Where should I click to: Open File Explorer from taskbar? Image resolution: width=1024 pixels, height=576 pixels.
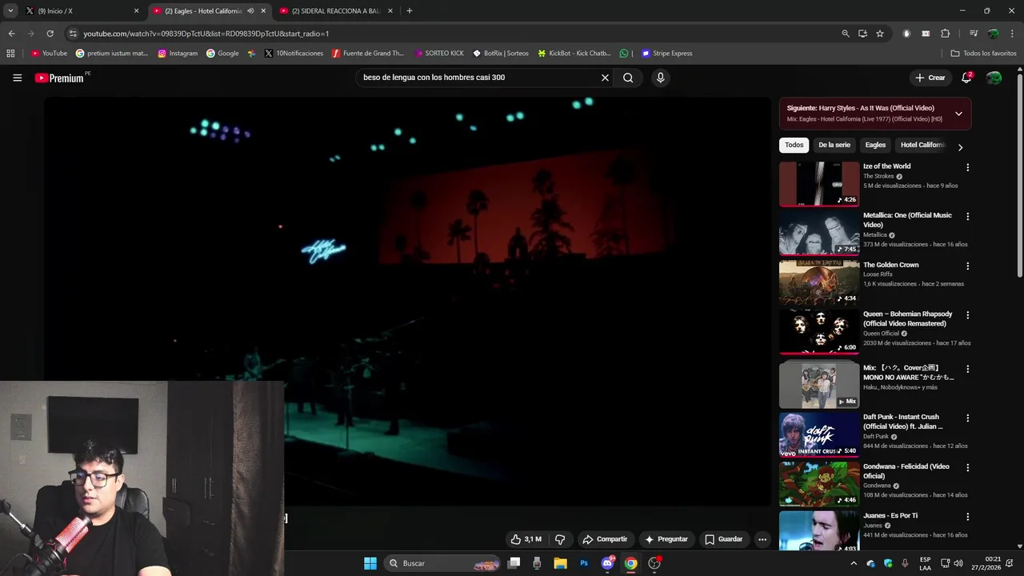[561, 563]
